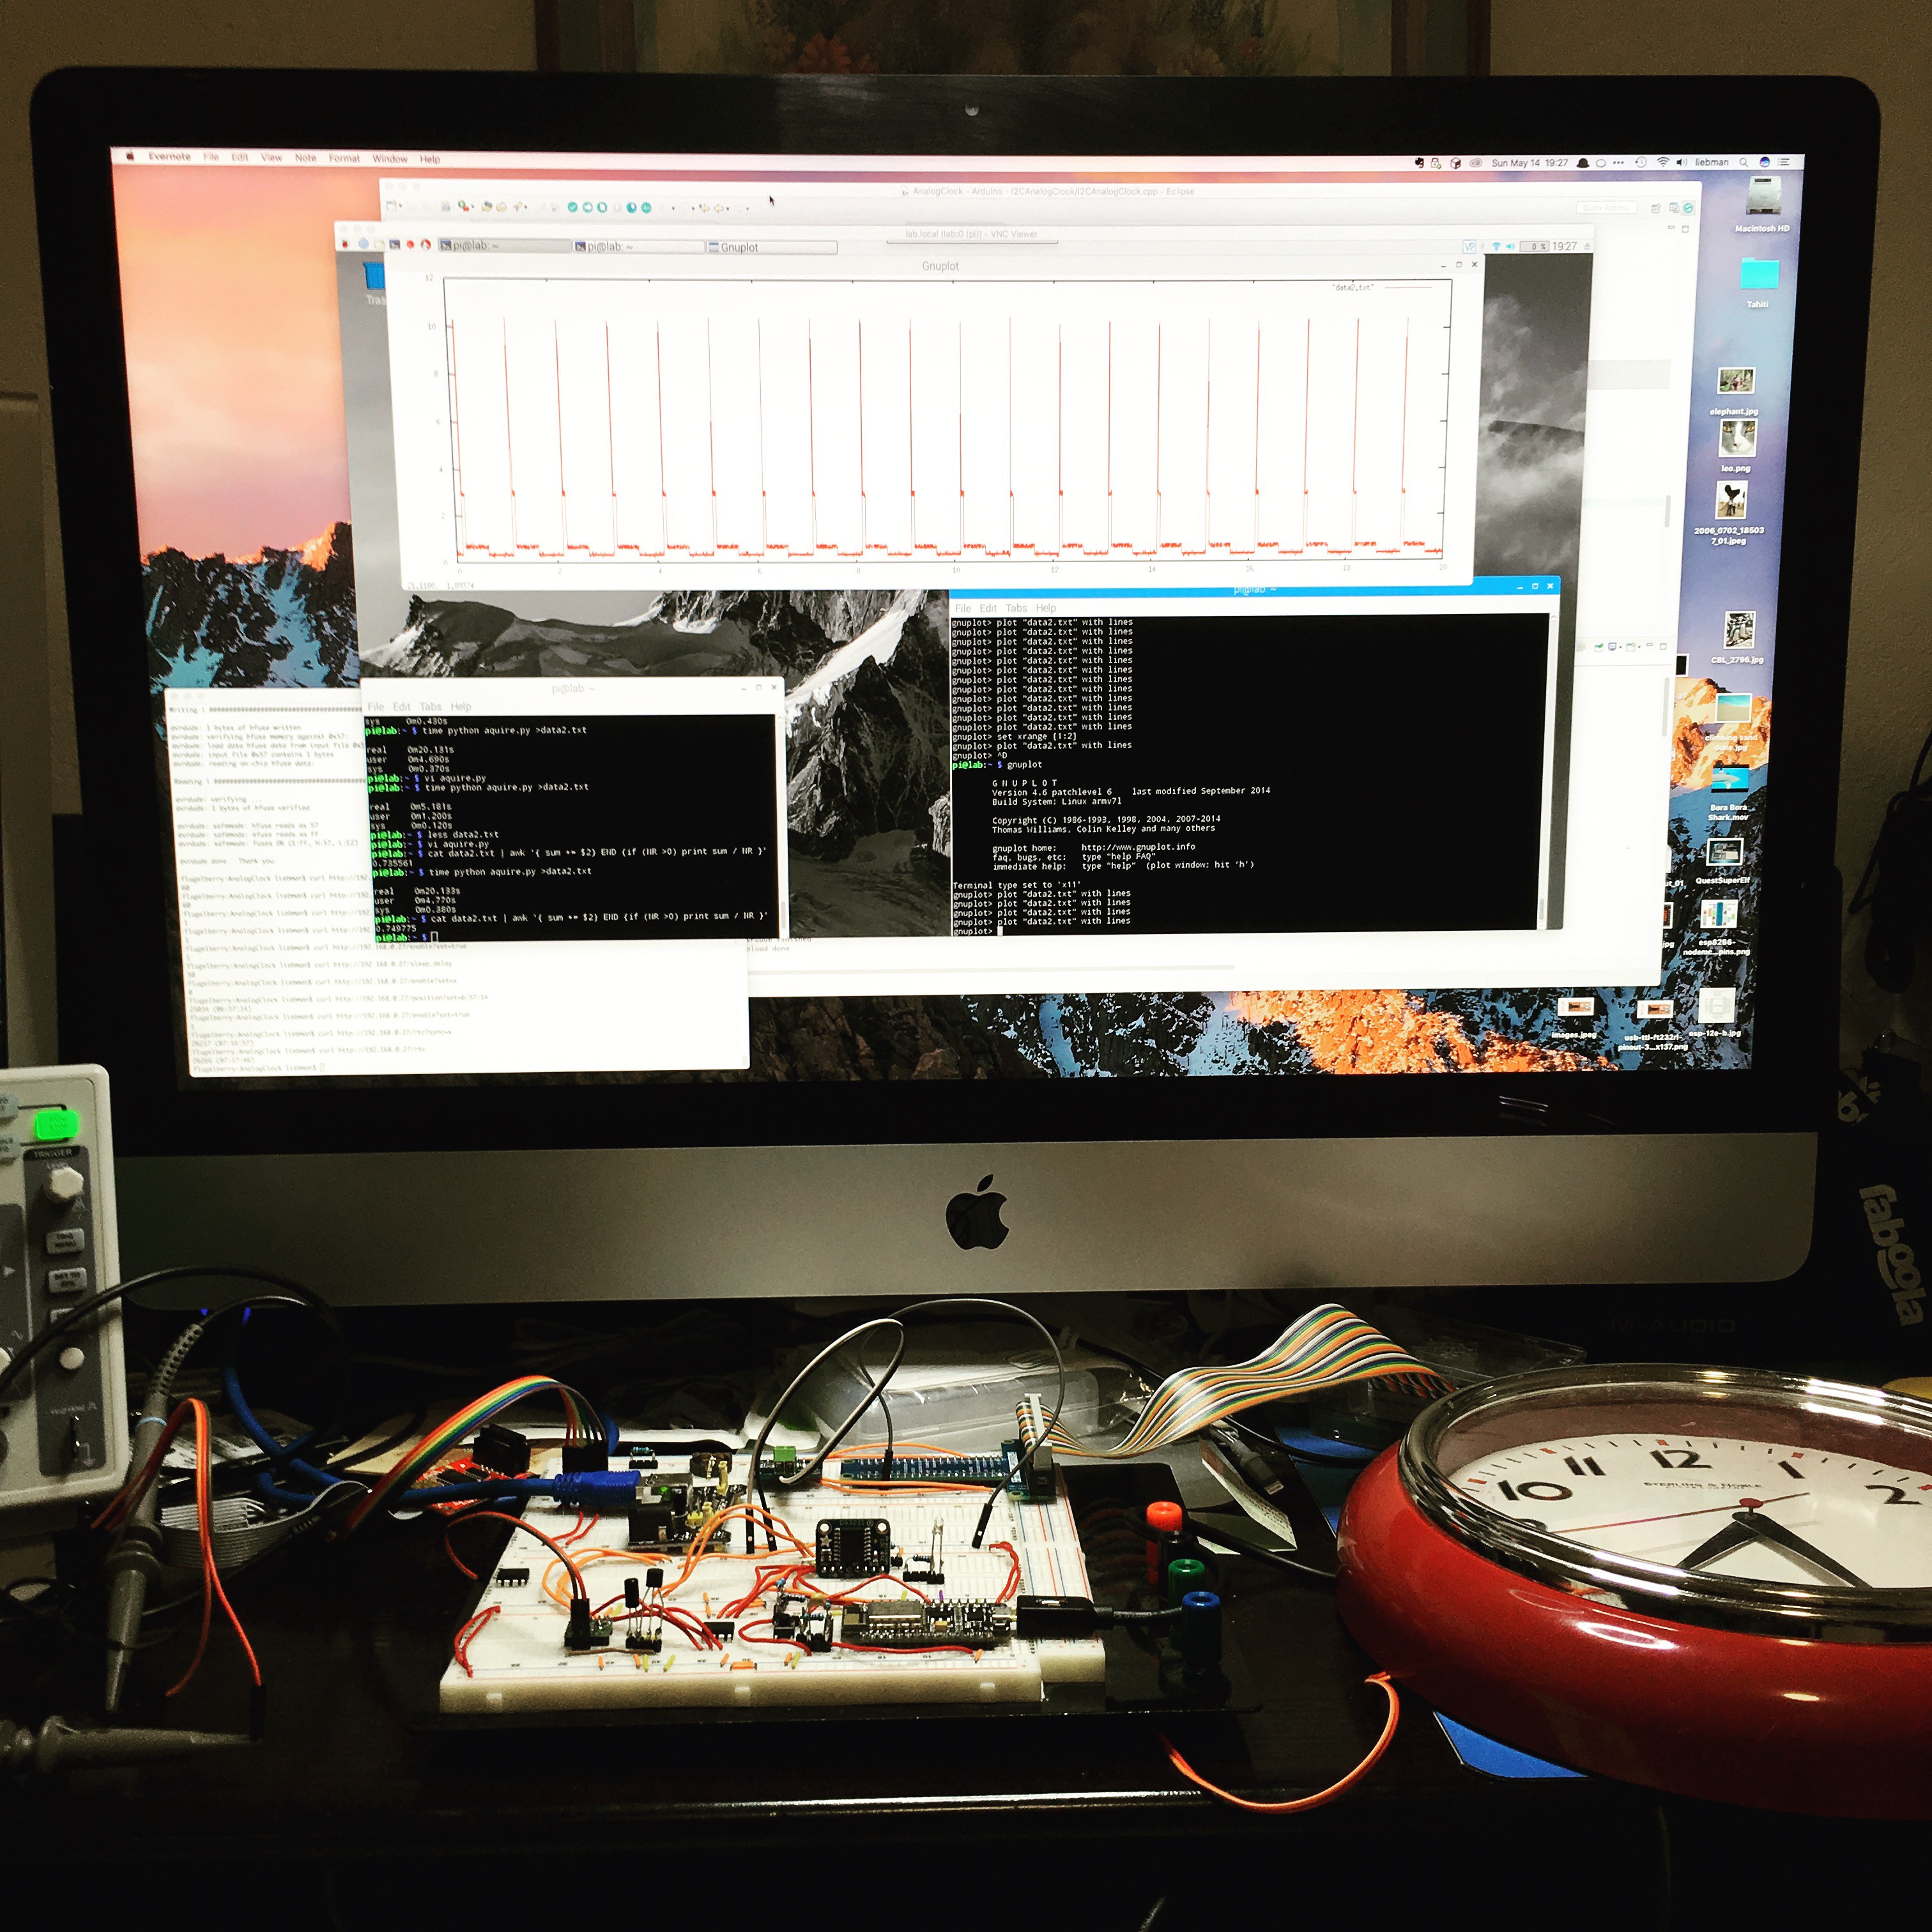This screenshot has width=1932, height=1932.
Task: Open Help menu in the gnuplot terminal window
Action: [x=1046, y=608]
